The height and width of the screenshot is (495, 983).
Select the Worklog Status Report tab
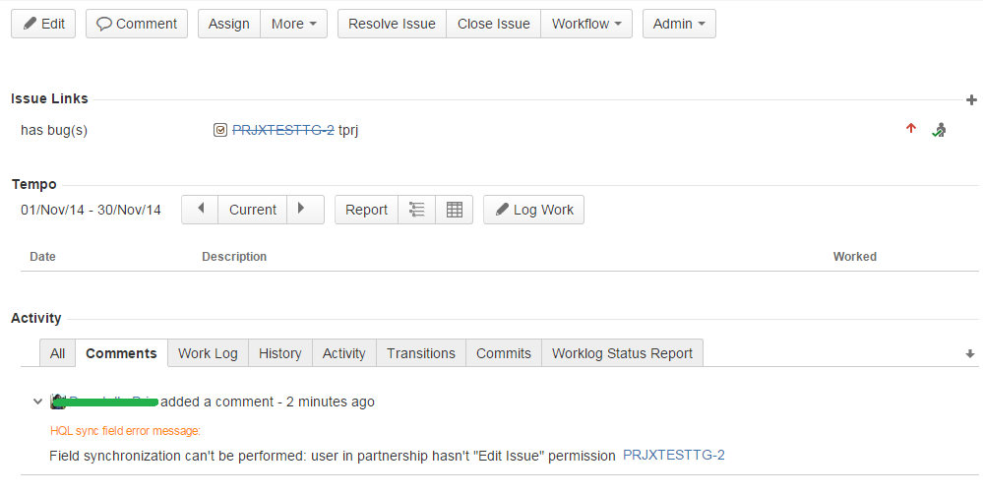pos(622,353)
